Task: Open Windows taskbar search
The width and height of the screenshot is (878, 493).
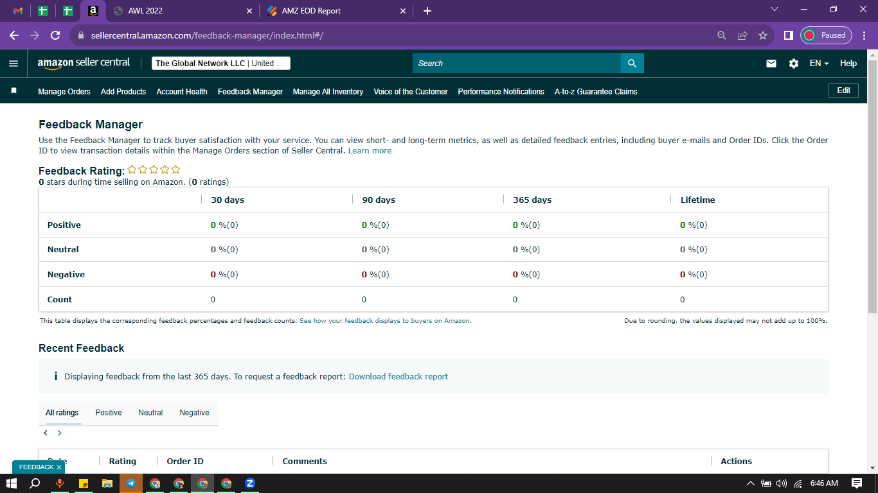Action: tap(35, 483)
